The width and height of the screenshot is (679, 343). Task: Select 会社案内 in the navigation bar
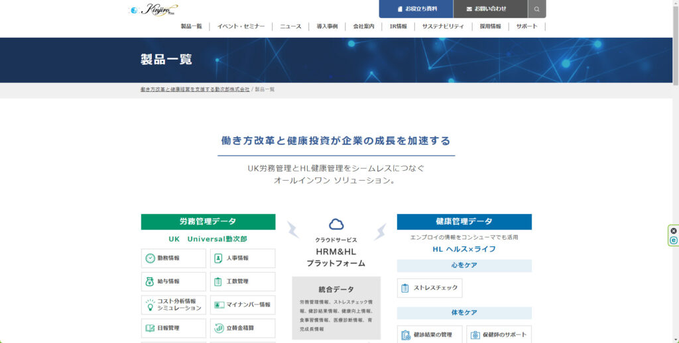pos(363,26)
